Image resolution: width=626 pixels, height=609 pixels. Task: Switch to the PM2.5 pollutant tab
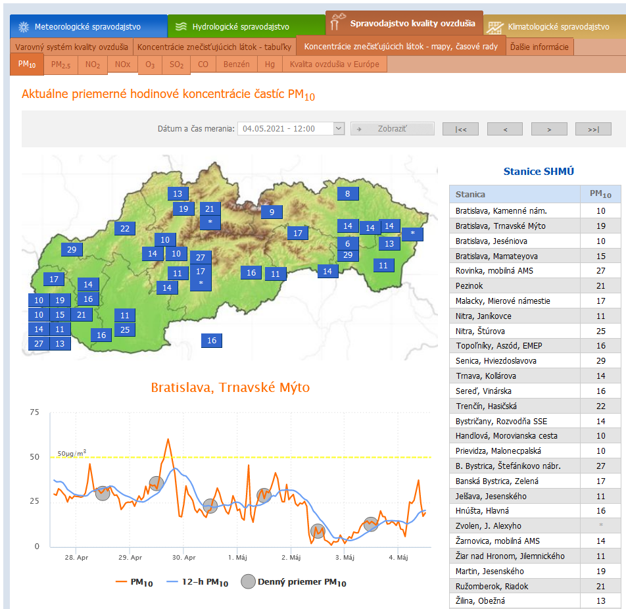pos(61,64)
